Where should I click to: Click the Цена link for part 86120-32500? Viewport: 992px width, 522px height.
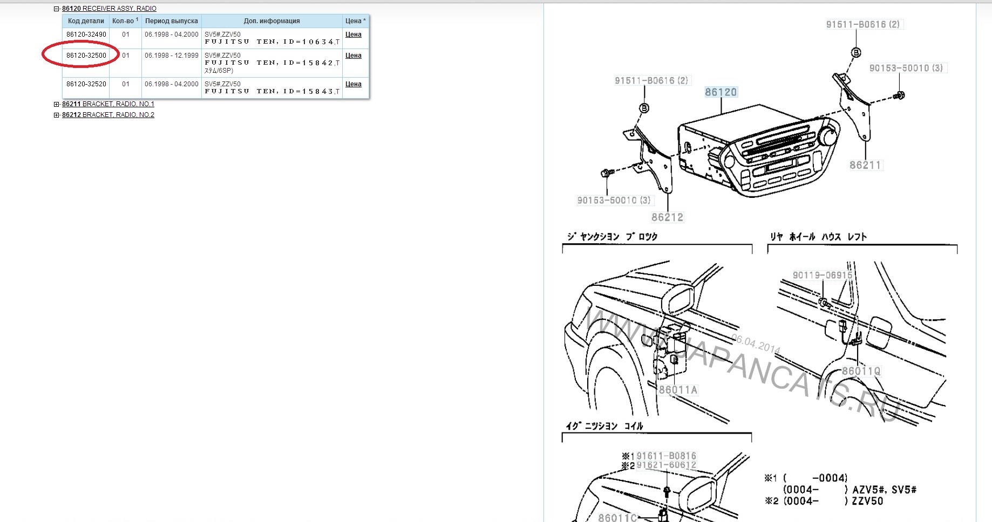click(354, 56)
